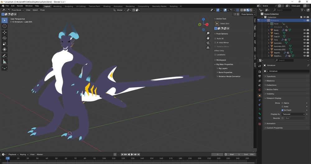Open the Playback popover in timeline

pos(13,154)
